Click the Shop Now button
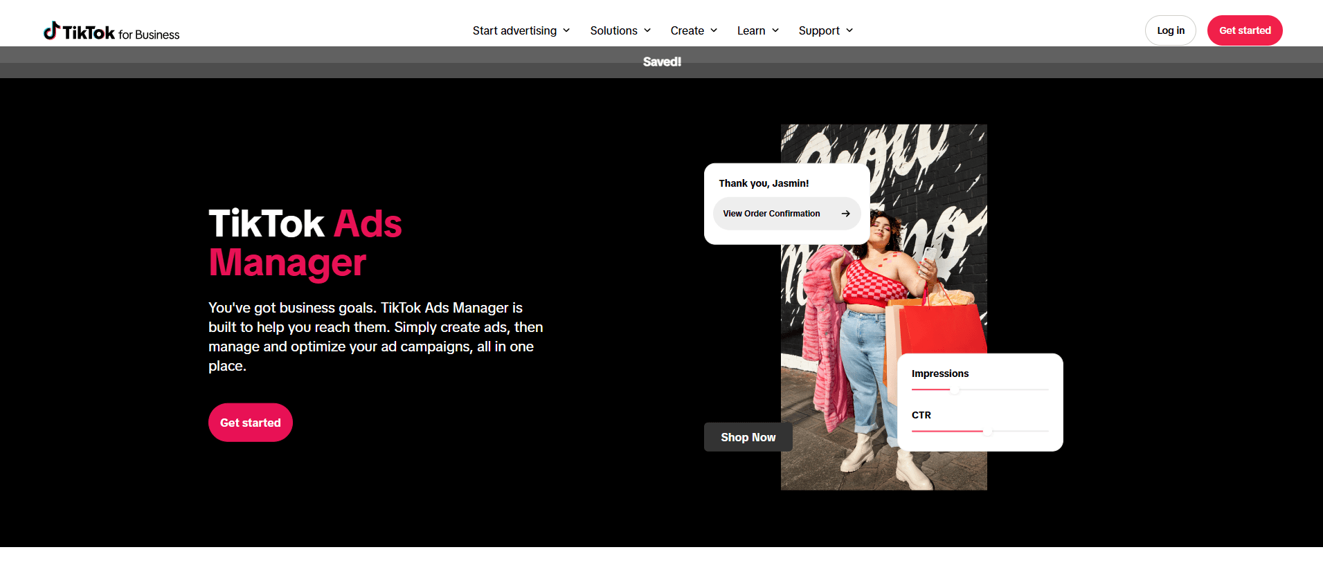The width and height of the screenshot is (1323, 572). coord(748,437)
